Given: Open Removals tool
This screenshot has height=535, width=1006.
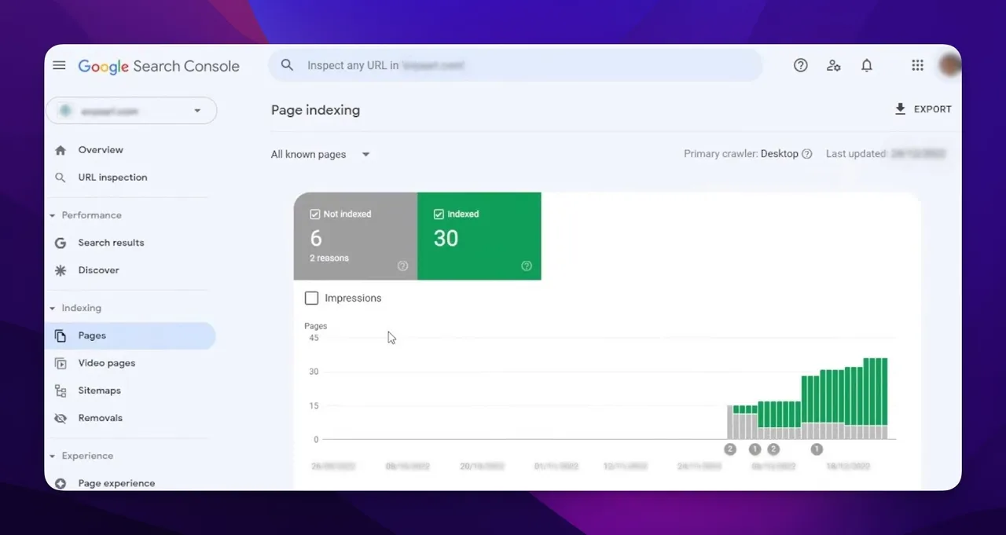Looking at the screenshot, I should pyautogui.click(x=100, y=418).
